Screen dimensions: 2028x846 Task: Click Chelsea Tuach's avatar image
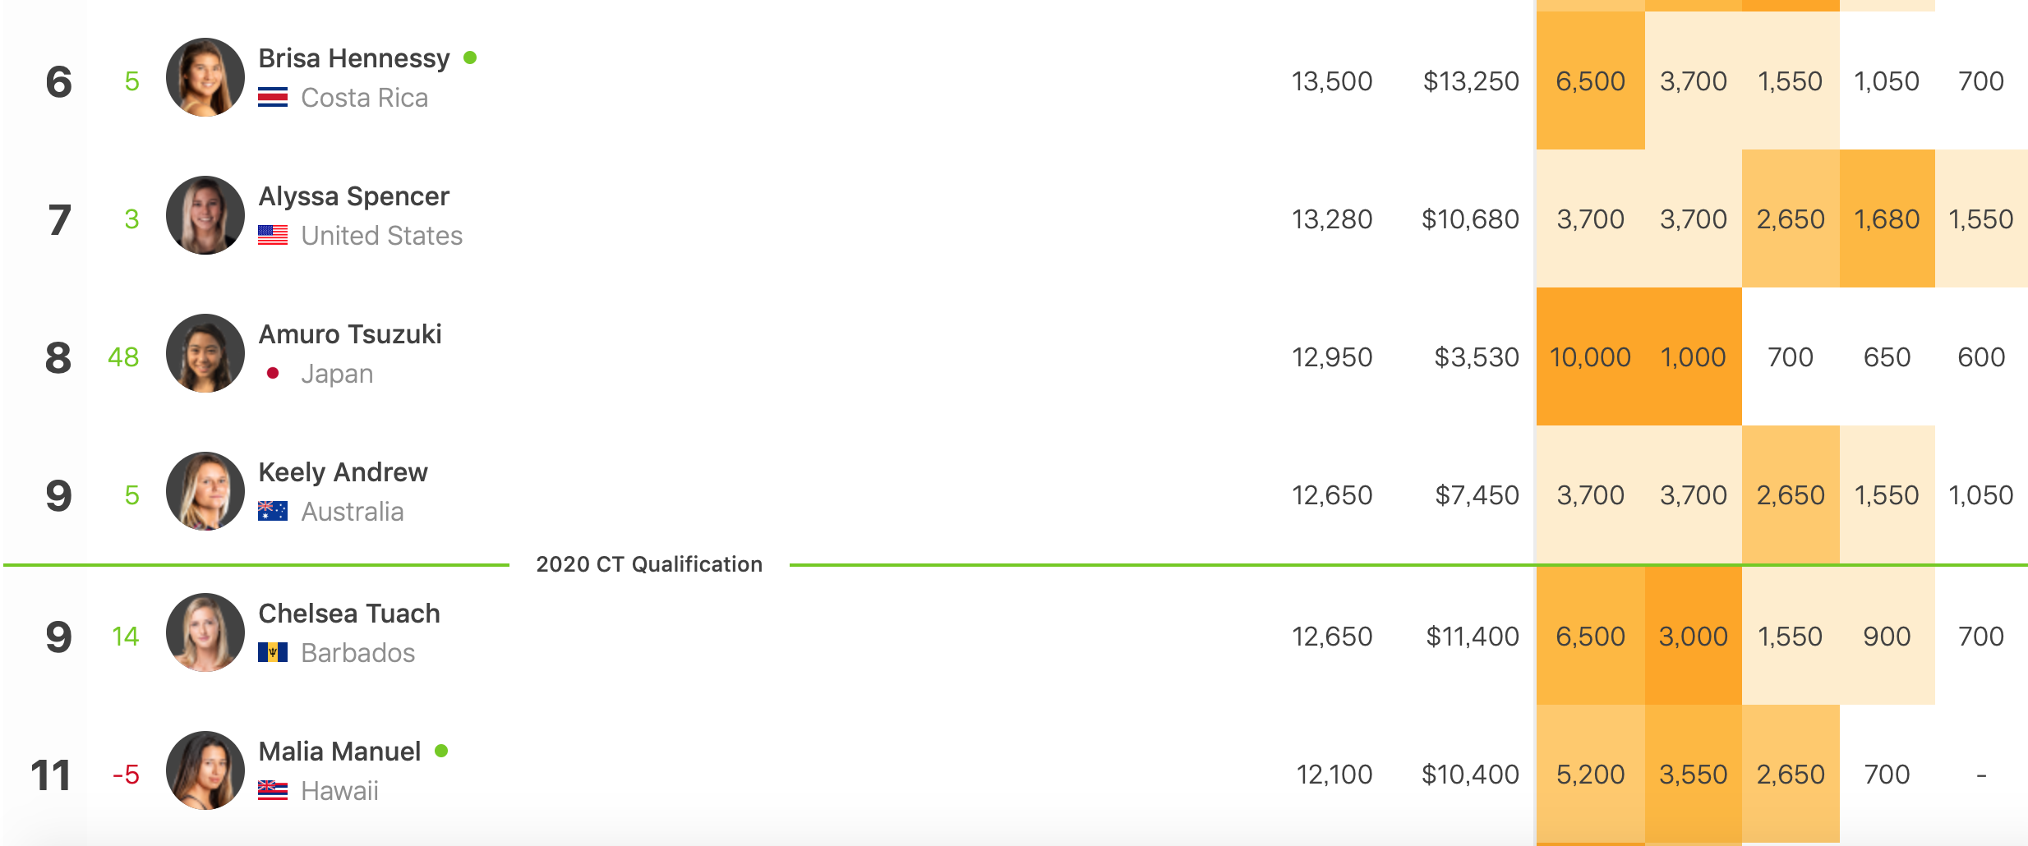(205, 632)
